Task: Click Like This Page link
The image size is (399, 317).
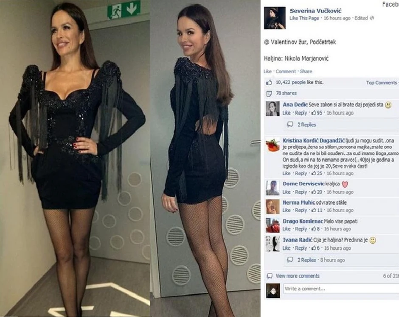Action: click(304, 18)
